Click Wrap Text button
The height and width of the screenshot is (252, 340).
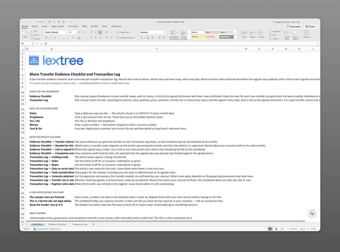click(124, 32)
